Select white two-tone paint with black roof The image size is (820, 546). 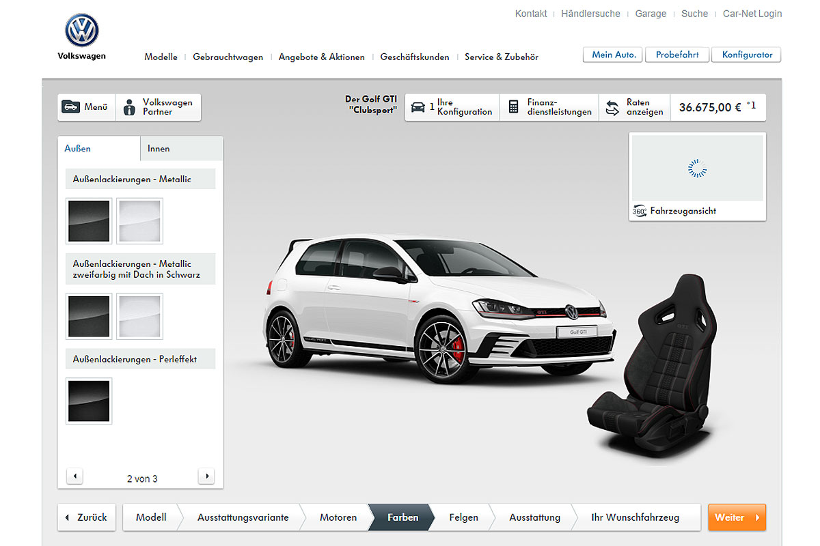click(139, 316)
